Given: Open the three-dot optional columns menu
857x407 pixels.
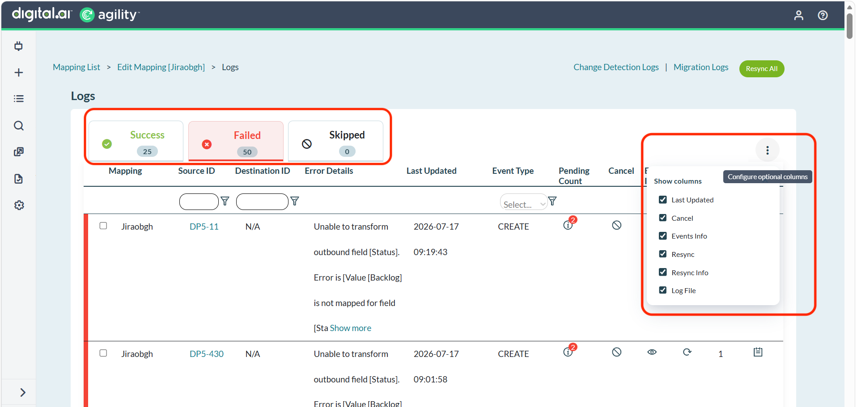Looking at the screenshot, I should (x=767, y=150).
